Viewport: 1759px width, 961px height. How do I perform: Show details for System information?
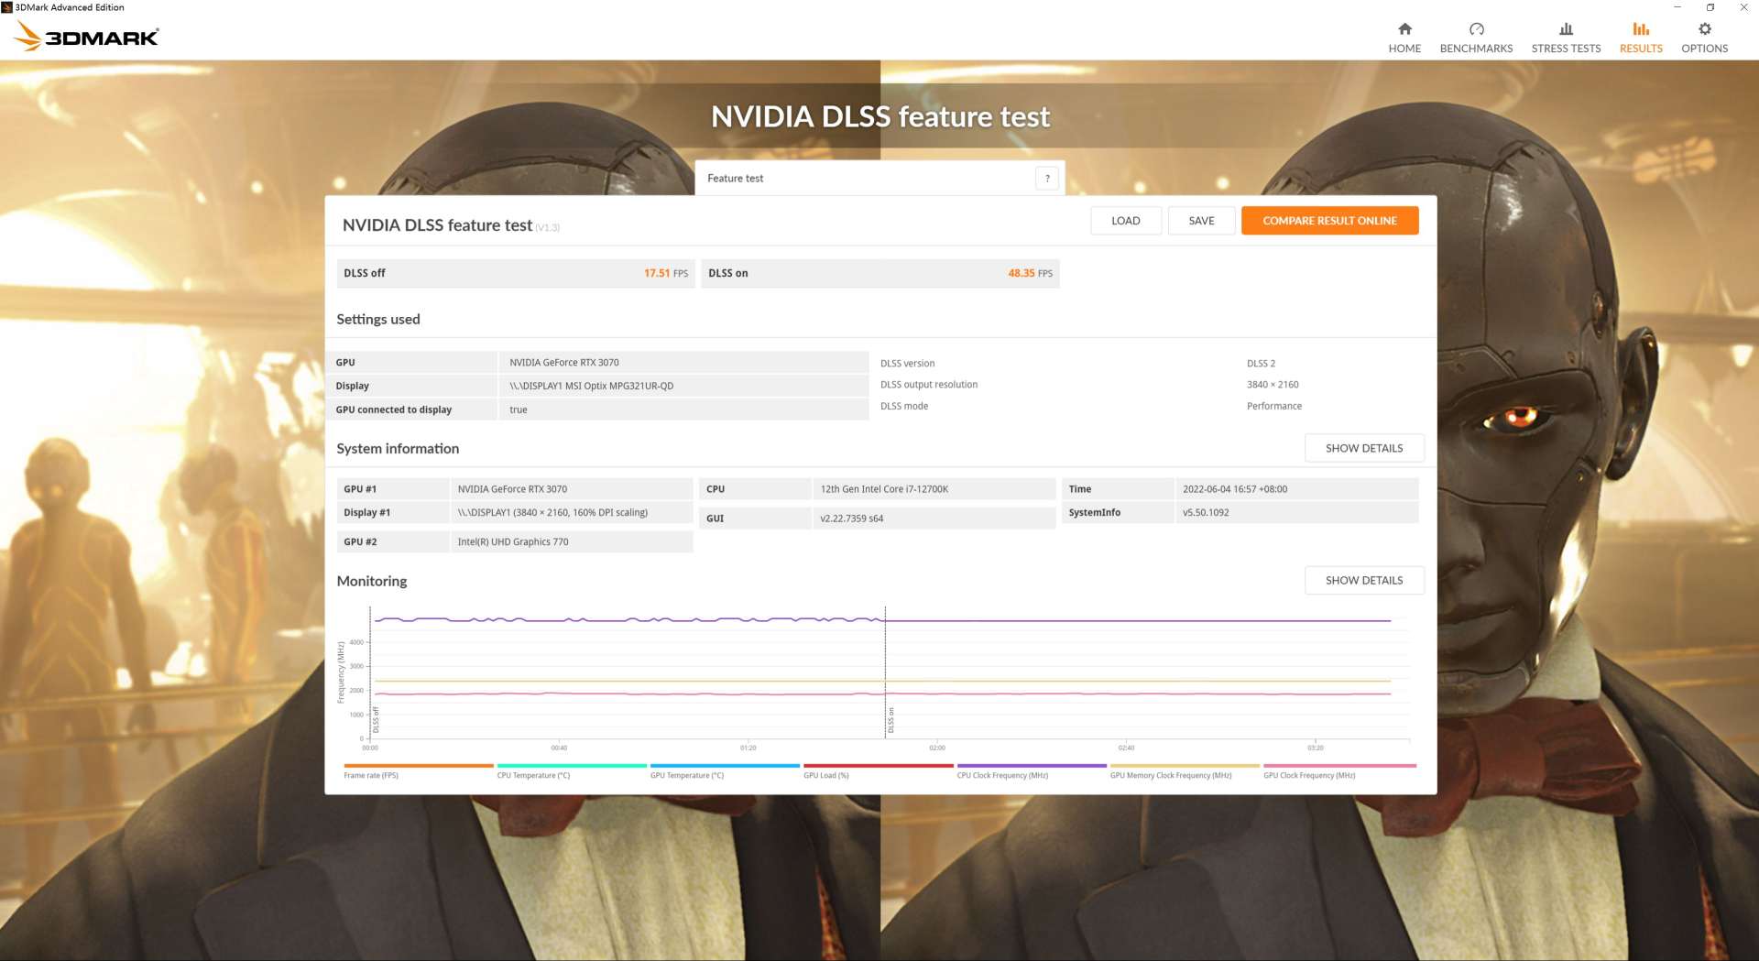click(x=1364, y=448)
